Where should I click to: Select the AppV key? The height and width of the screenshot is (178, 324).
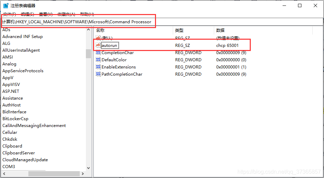pos(8,78)
